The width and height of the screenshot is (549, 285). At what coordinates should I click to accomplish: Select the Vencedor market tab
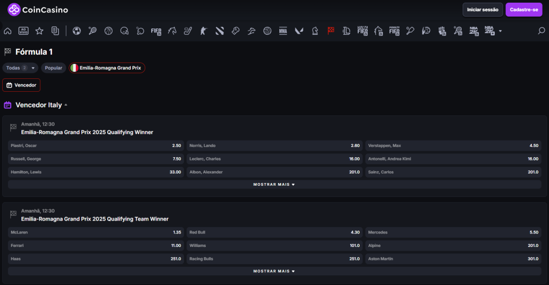pyautogui.click(x=21, y=85)
